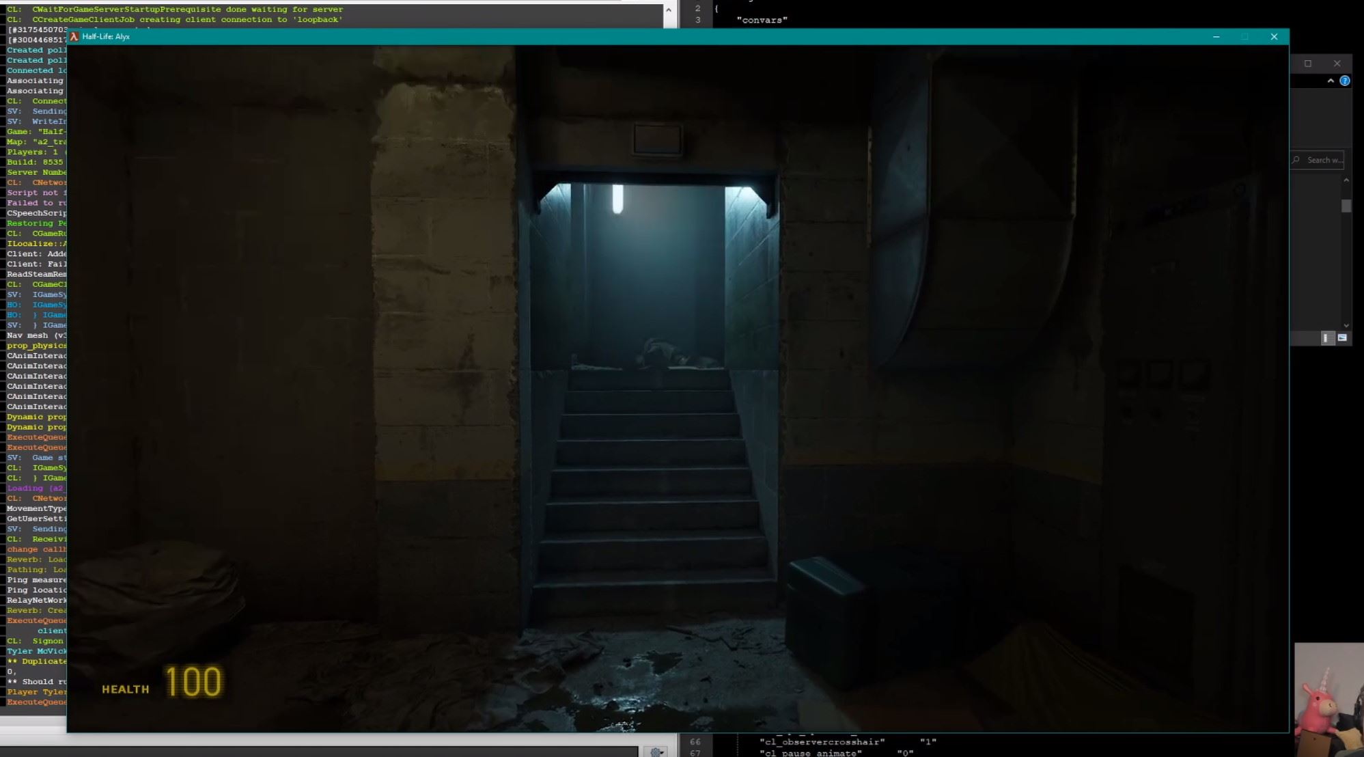Click the scroll-up arrow in the right window

point(1346,180)
